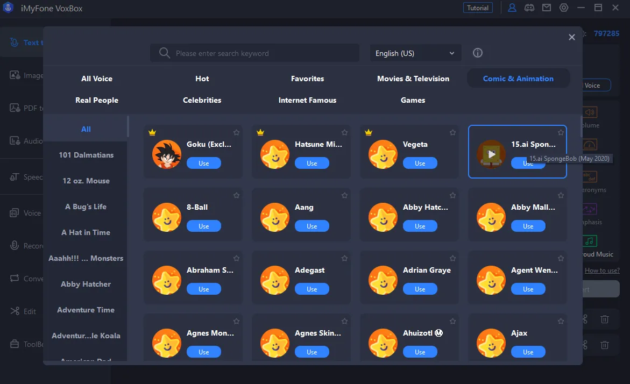Use the Goku voice
The height and width of the screenshot is (384, 630).
click(204, 163)
